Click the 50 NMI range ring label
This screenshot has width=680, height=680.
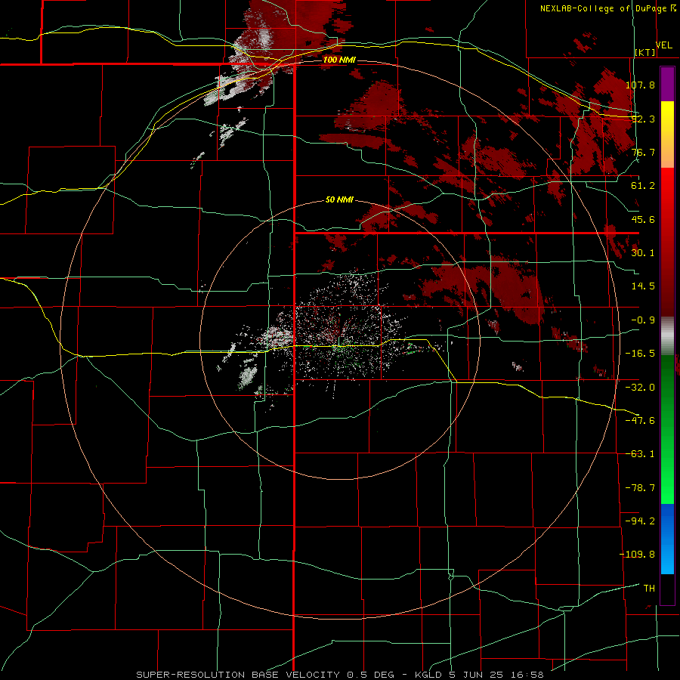pos(339,200)
